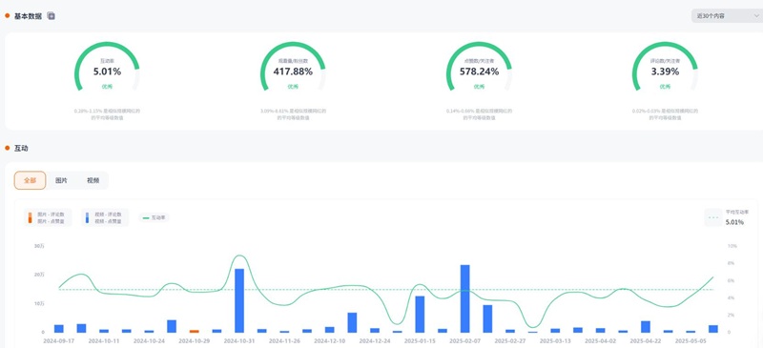Click the 互动 section heading
Screen dimensions: 763x348
click(x=21, y=148)
